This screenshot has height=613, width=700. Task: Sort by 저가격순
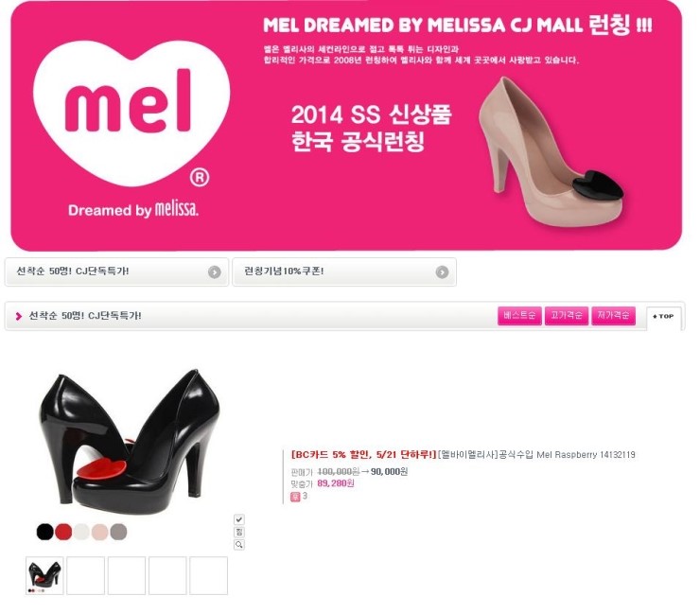pos(613,316)
